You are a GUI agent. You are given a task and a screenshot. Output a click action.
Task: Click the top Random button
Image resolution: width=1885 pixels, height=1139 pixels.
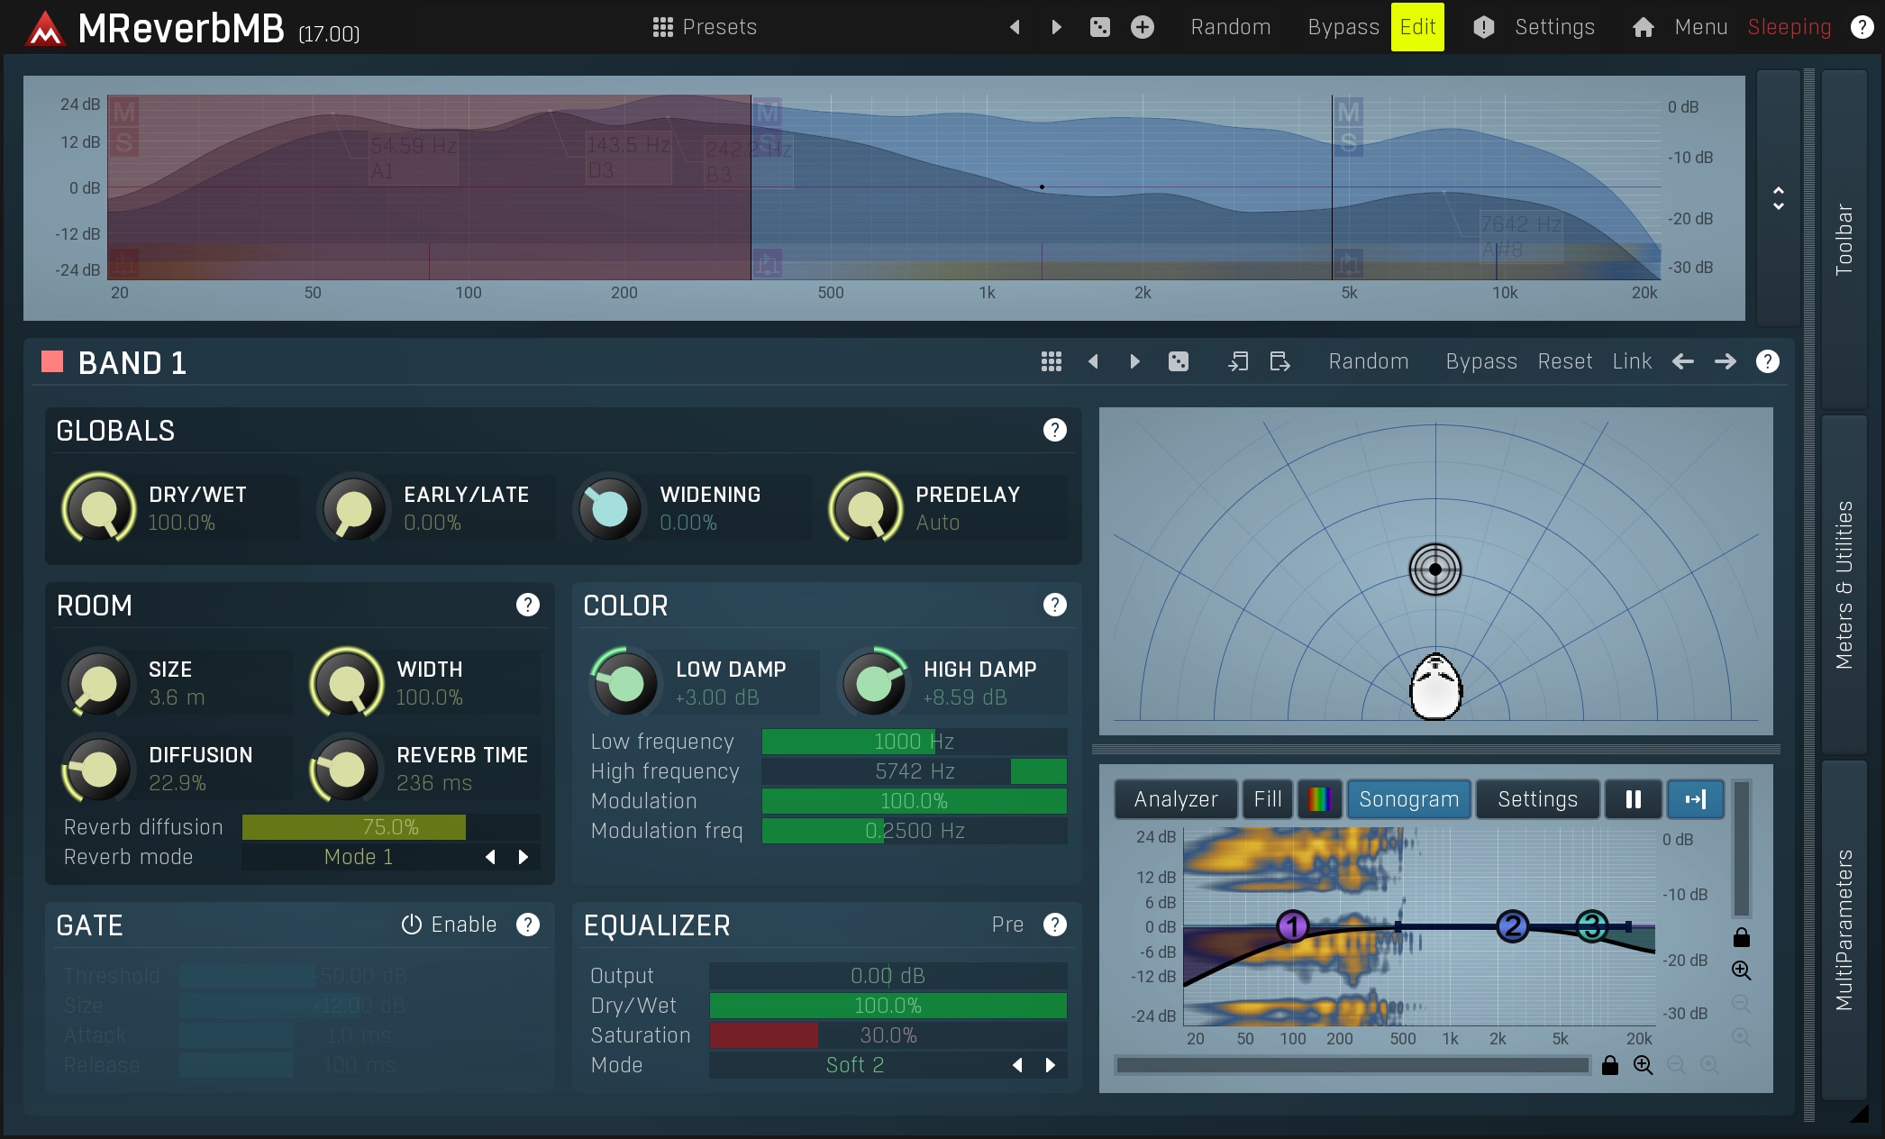[x=1230, y=27]
